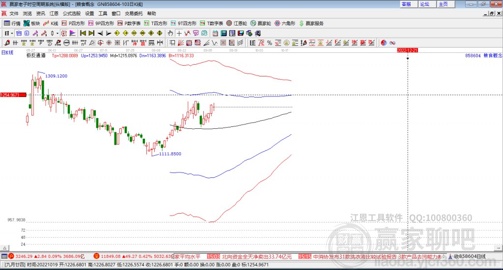Click the black right arrow icon
This screenshot has width=503, height=270.
[x=109, y=33]
